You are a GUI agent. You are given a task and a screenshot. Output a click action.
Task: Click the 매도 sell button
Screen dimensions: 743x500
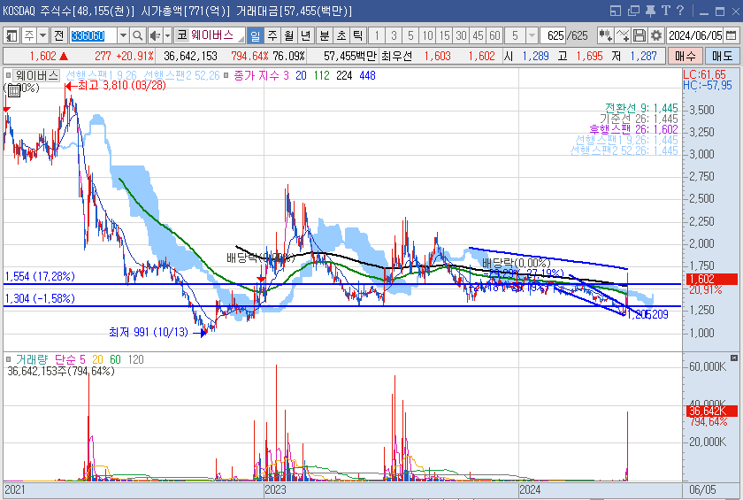pos(722,56)
